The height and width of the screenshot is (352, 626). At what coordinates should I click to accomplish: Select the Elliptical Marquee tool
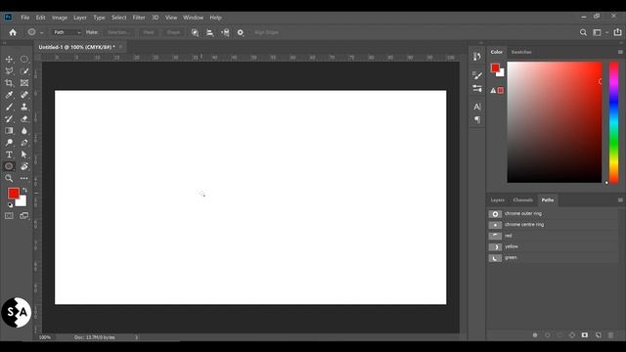point(24,59)
